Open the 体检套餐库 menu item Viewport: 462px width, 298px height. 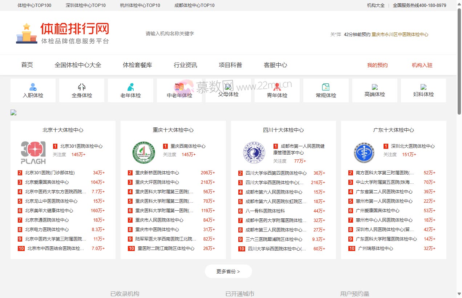pos(137,65)
